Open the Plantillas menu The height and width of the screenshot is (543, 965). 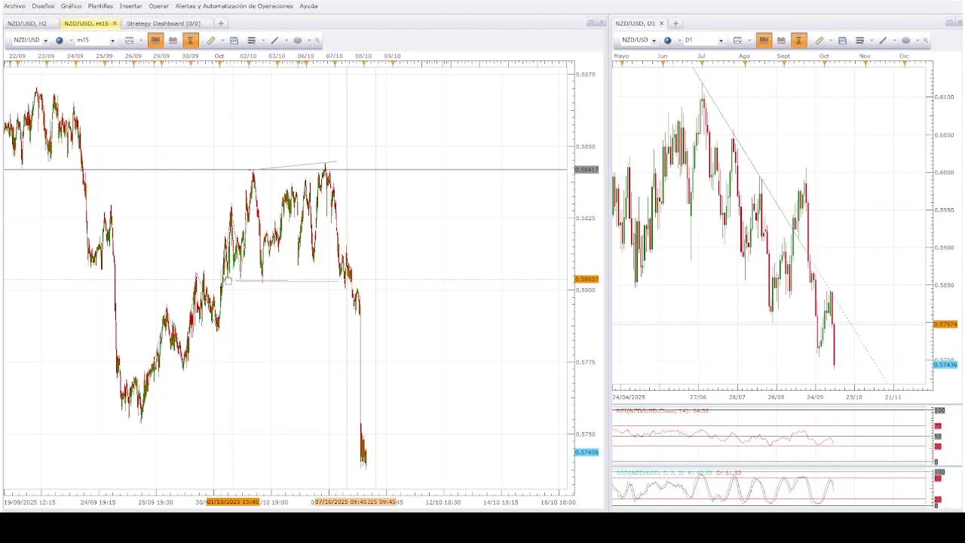100,6
